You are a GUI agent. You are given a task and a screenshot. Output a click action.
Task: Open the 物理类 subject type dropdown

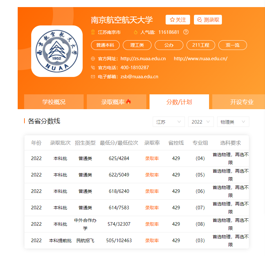233,122
